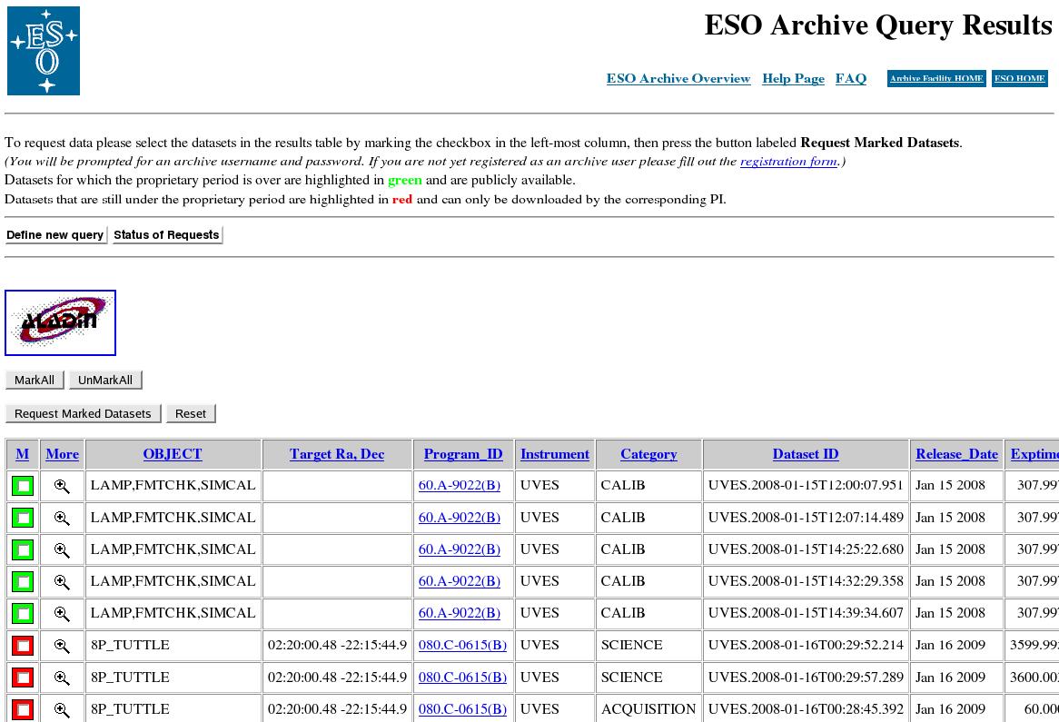Click magnifier for 8P_TUTTLE dataset UVES.2008-01-16T00:29:52.214
The height and width of the screenshot is (722, 1059).
(x=62, y=646)
